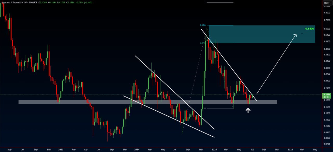Click the current price tag 0.1884 on axis
The image size is (333, 152).
(x=326, y=96)
